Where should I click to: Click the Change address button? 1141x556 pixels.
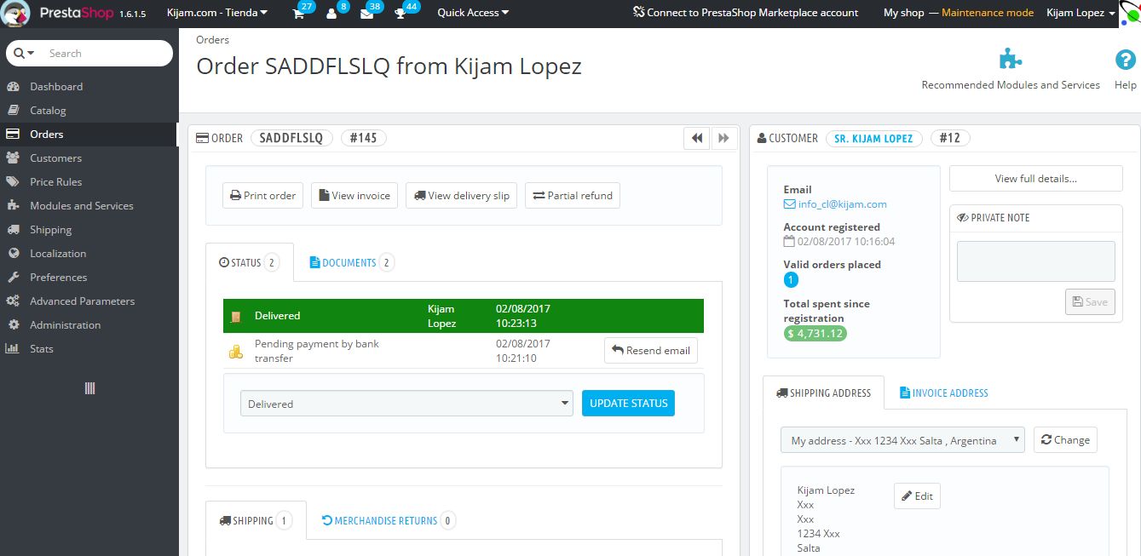(1065, 440)
